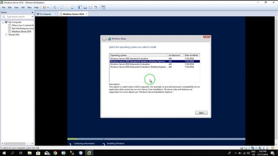This screenshot has width=278, height=156.
Task: Click the yellow message log status icon
Action: tap(273, 148)
